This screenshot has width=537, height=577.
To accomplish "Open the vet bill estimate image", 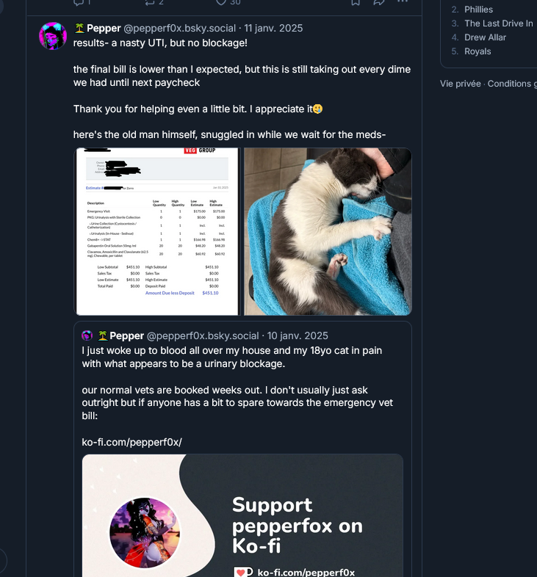I will pyautogui.click(x=158, y=231).
